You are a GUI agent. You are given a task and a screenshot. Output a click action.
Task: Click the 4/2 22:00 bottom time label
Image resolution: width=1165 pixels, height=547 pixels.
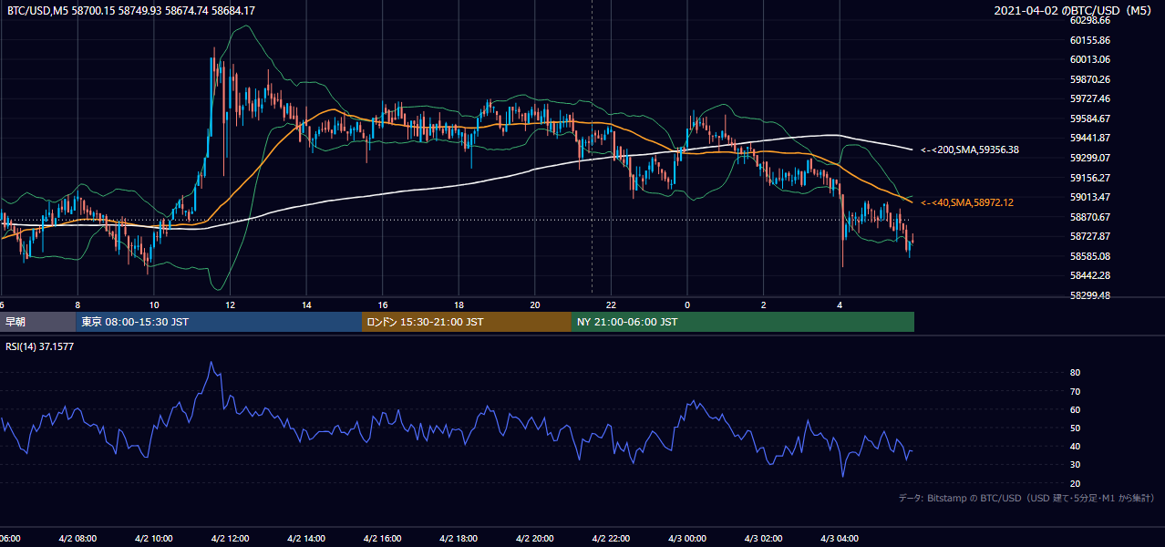coord(612,538)
